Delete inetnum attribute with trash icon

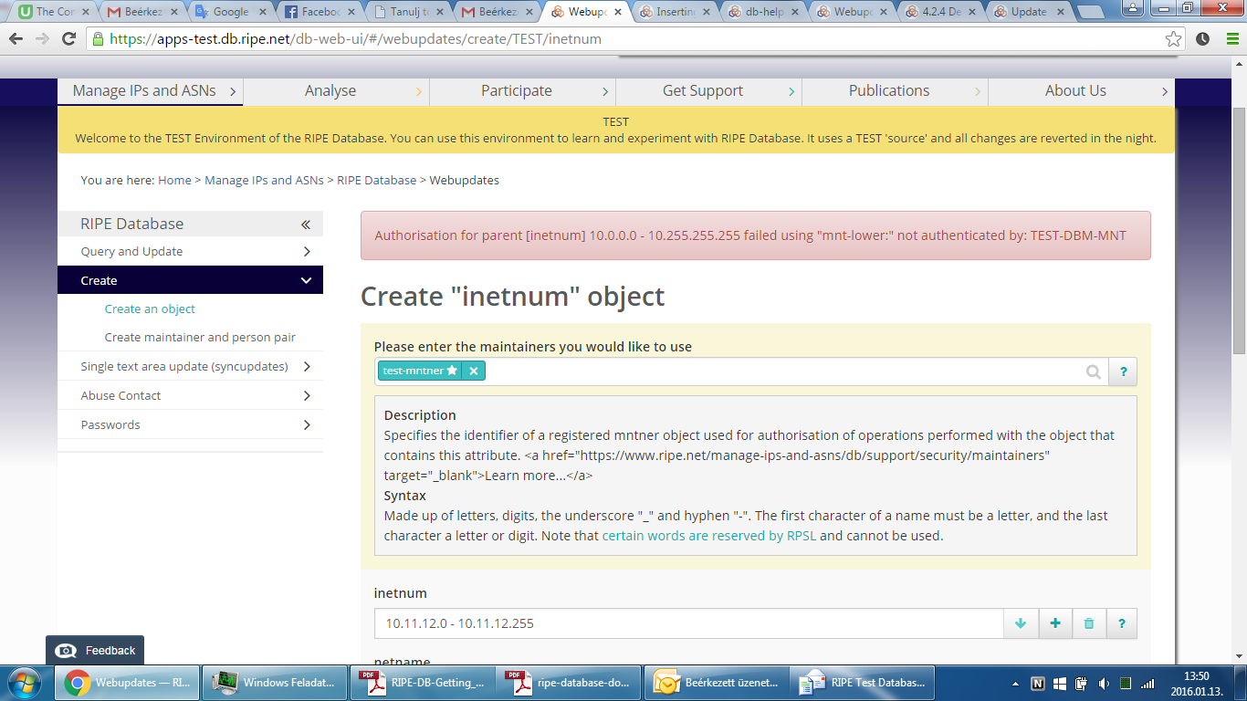click(1088, 623)
